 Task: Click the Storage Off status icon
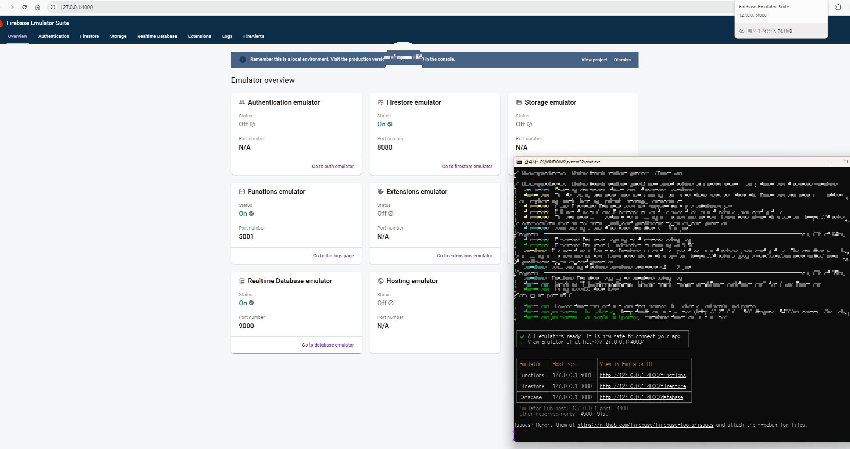tap(529, 124)
